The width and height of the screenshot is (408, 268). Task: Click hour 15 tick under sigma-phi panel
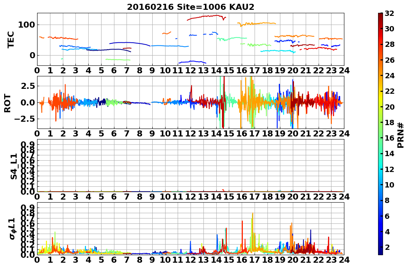pos(229,260)
